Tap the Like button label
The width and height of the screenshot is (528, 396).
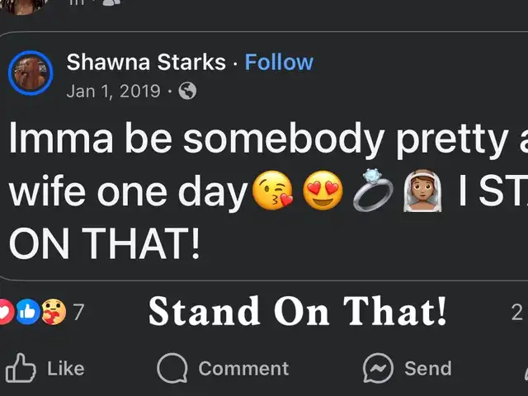pos(66,369)
